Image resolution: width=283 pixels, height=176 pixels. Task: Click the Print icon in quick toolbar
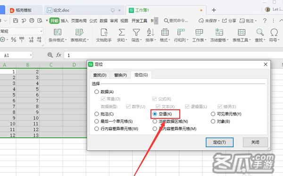32,21
